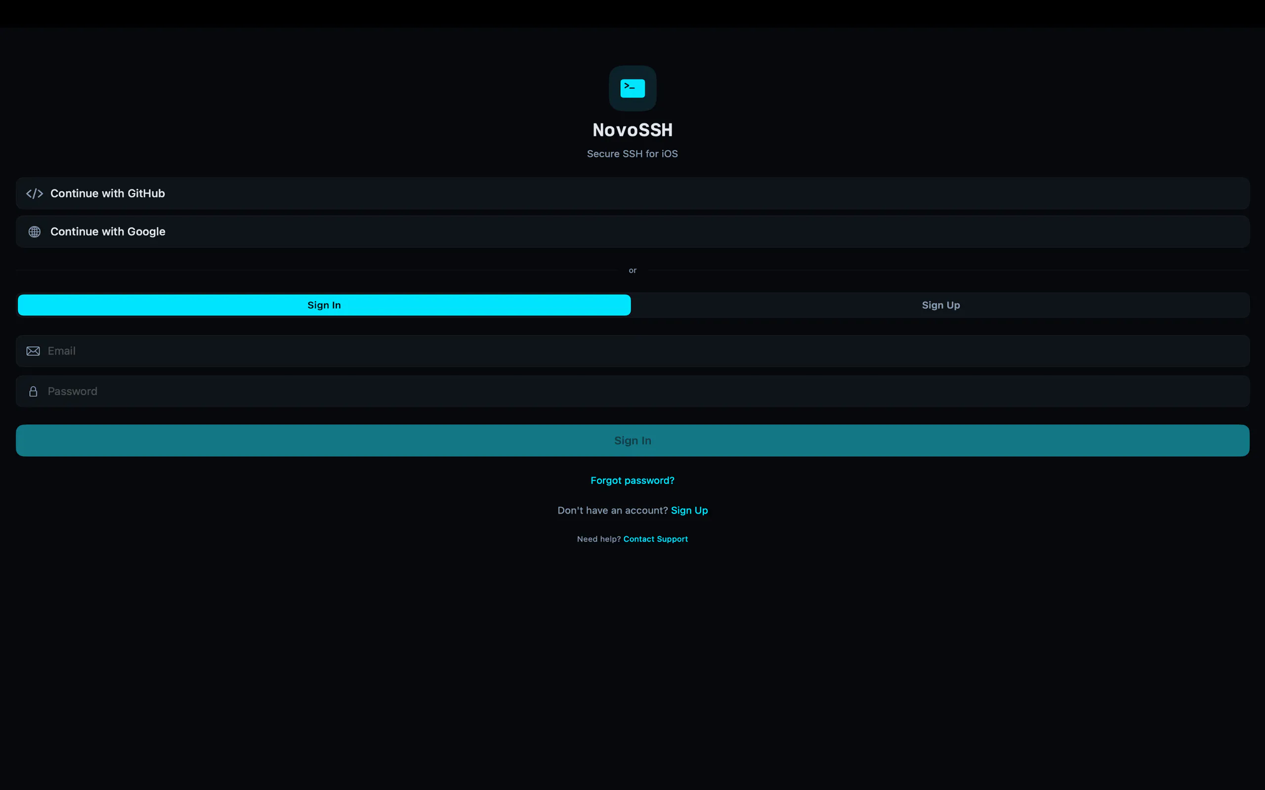Focus the Password input field
The width and height of the screenshot is (1265, 790).
[x=632, y=392]
